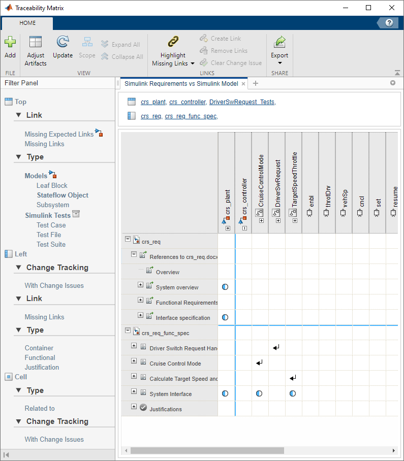Click the Related to cell filter
404x461 pixels.
[40, 408]
